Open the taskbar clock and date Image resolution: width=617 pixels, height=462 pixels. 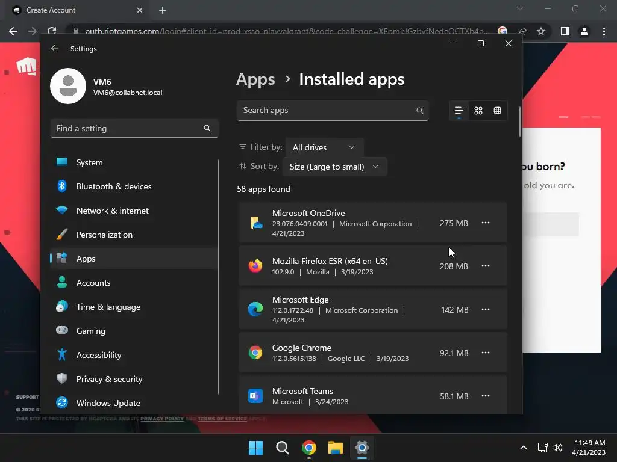[589, 448]
